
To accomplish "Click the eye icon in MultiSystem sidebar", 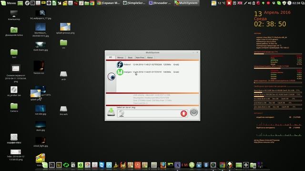I will (x=111, y=77).
